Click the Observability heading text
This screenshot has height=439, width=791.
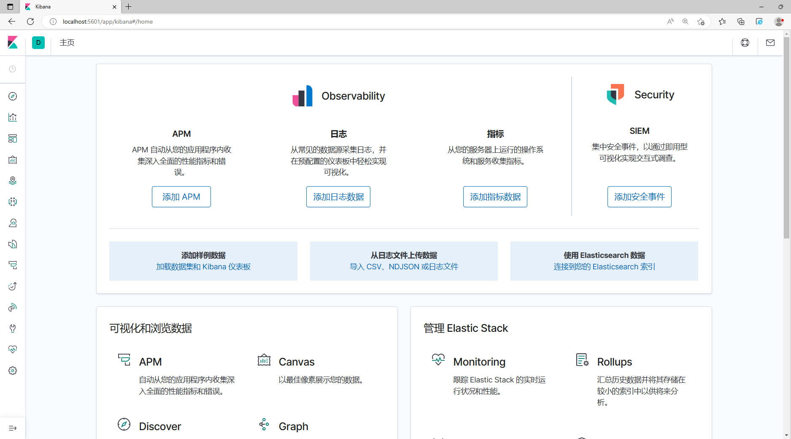pyautogui.click(x=353, y=96)
